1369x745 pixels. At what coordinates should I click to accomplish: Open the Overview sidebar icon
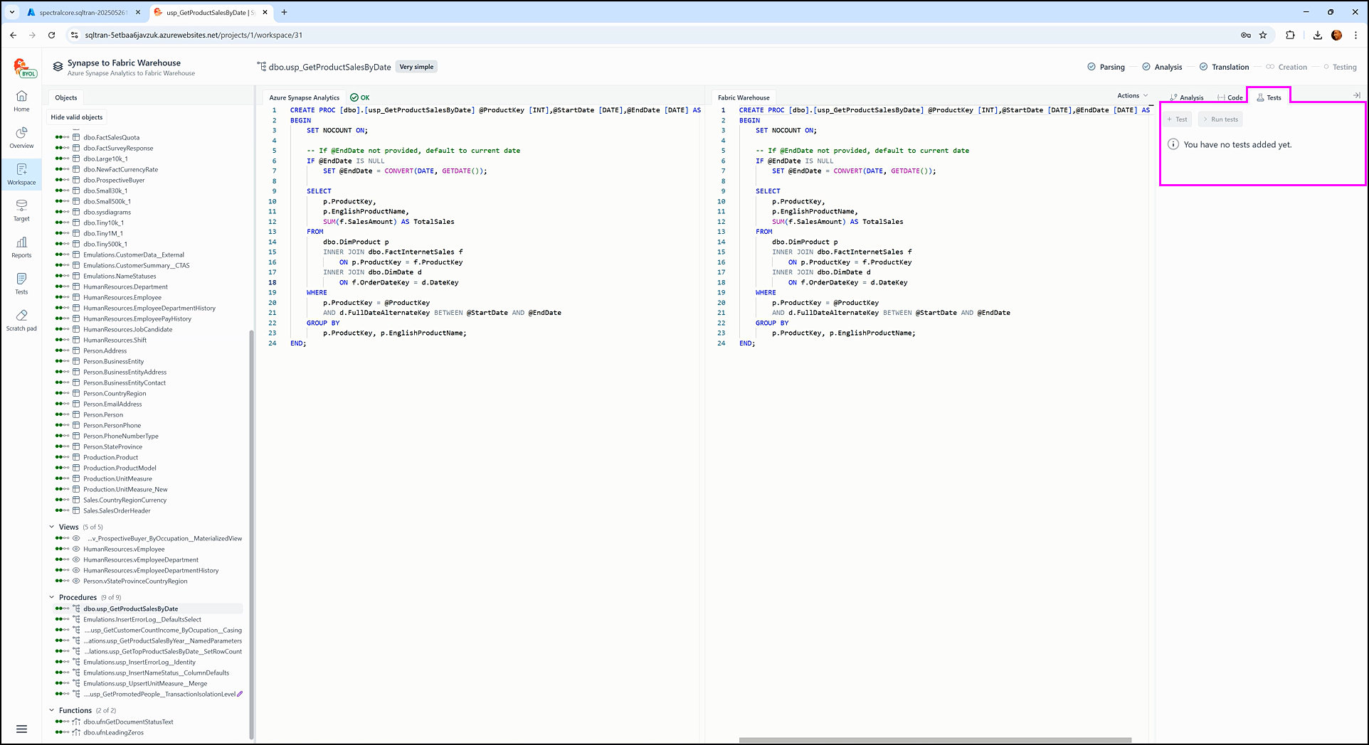point(21,137)
